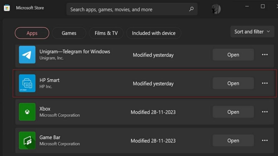This screenshot has height=156, width=278.
Task: Click the Game Bar app icon
Action: pos(27,140)
